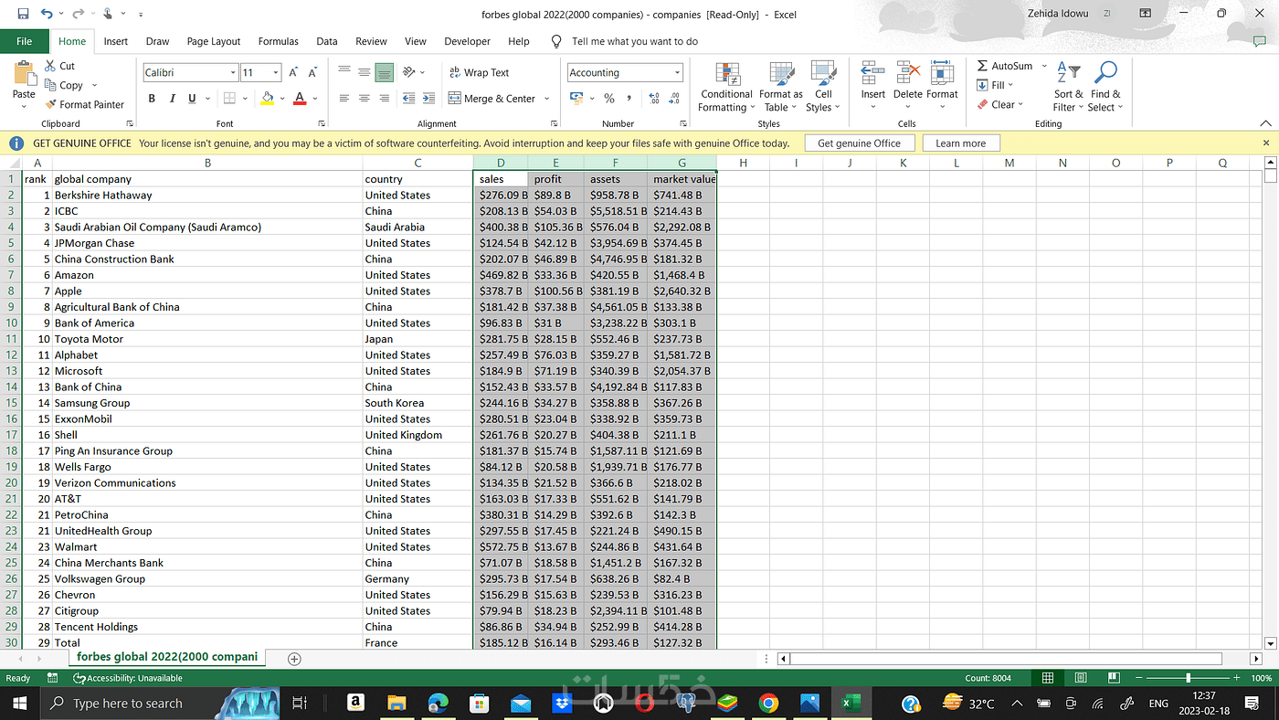Screen dimensions: 1279x720
Task: Open the Windows Start menu
Action: 19,704
